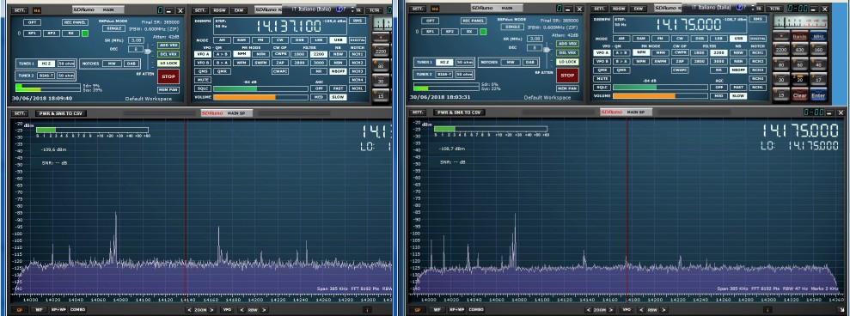Click MEM PAN in the 14.175.000 MAIN panel
Image resolution: width=850 pixels, height=316 pixels.
coord(567,88)
